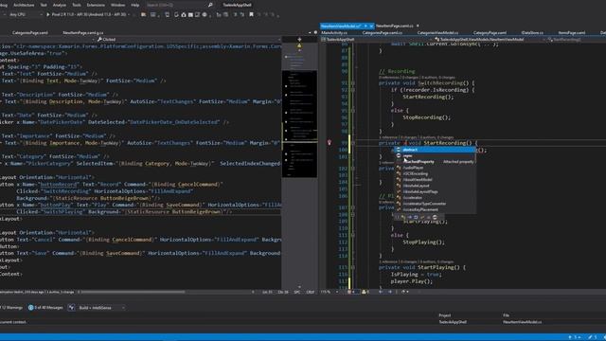Collapse the method at line 102
This screenshot has width=606, height=341.
(353, 169)
